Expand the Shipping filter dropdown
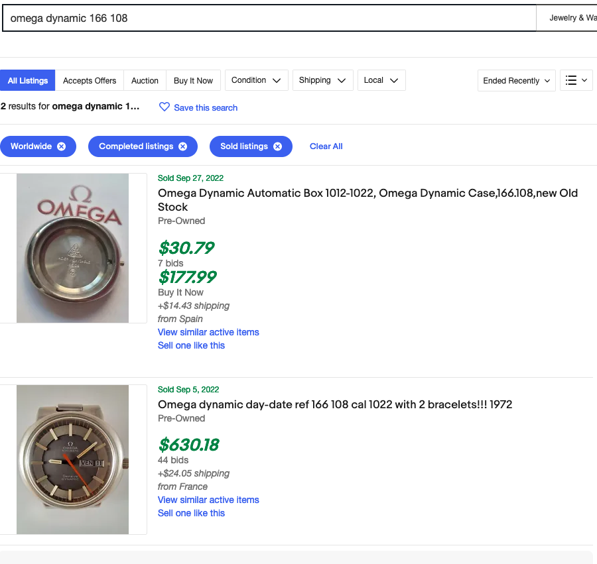 [322, 80]
